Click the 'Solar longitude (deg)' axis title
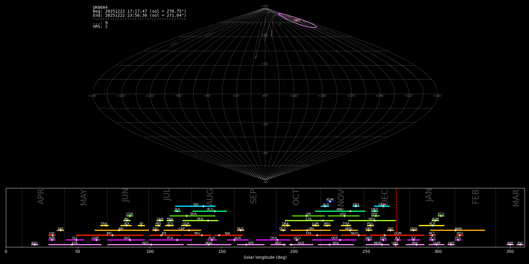This screenshot has height=264, width=529. pos(265,258)
